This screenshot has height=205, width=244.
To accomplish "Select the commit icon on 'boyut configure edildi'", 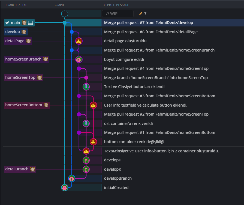I will click(79, 59).
